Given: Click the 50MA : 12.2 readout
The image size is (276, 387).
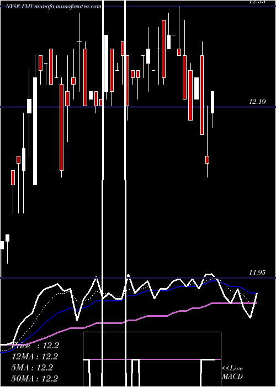Looking at the screenshot, I should coord(35,378).
